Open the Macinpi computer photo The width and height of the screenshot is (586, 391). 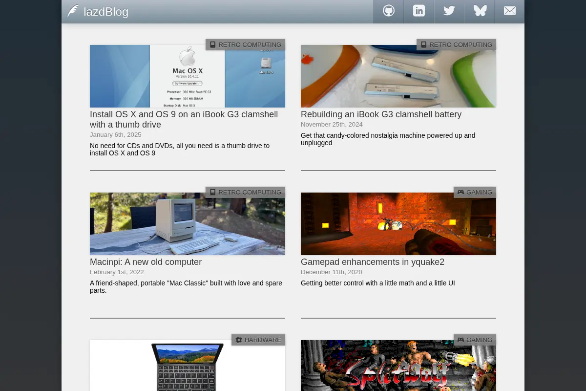pos(188,224)
